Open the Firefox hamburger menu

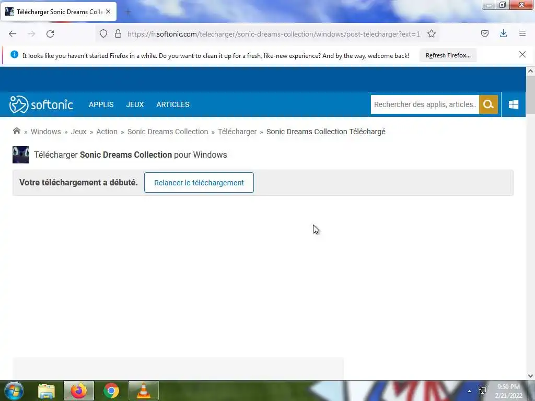click(522, 33)
